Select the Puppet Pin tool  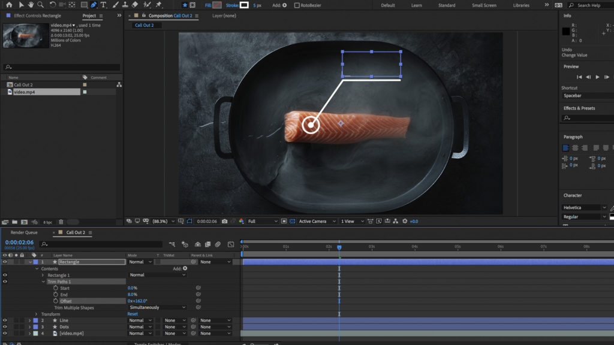click(x=158, y=5)
